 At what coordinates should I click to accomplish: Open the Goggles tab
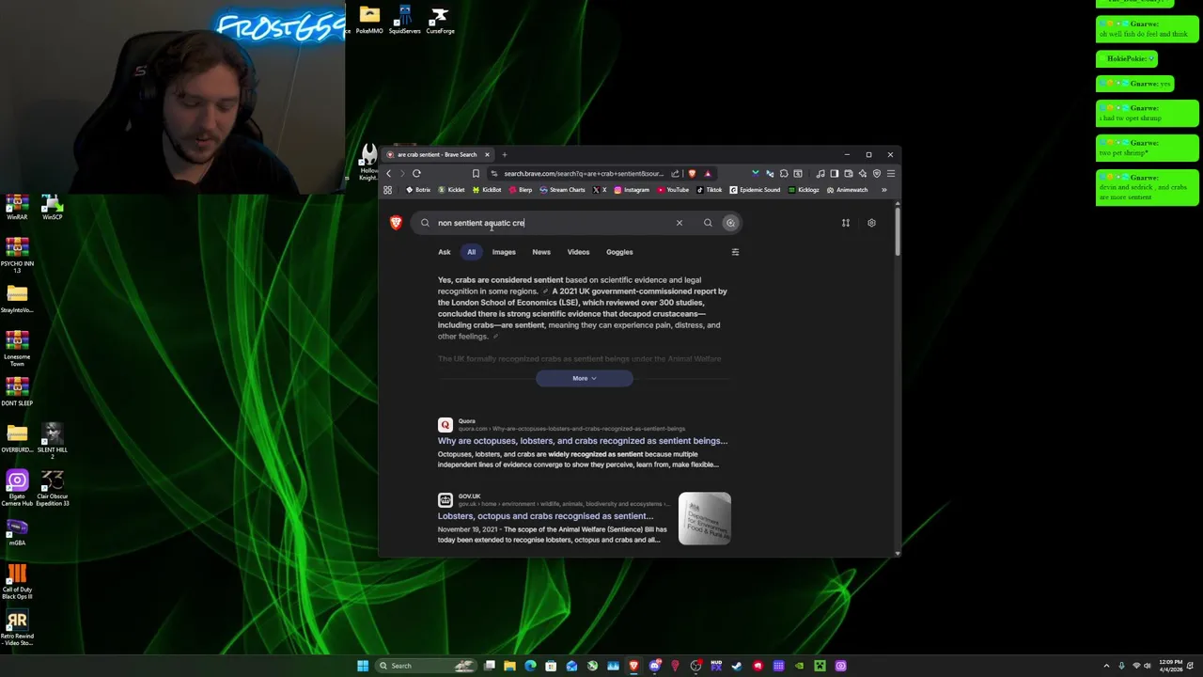[619, 252]
